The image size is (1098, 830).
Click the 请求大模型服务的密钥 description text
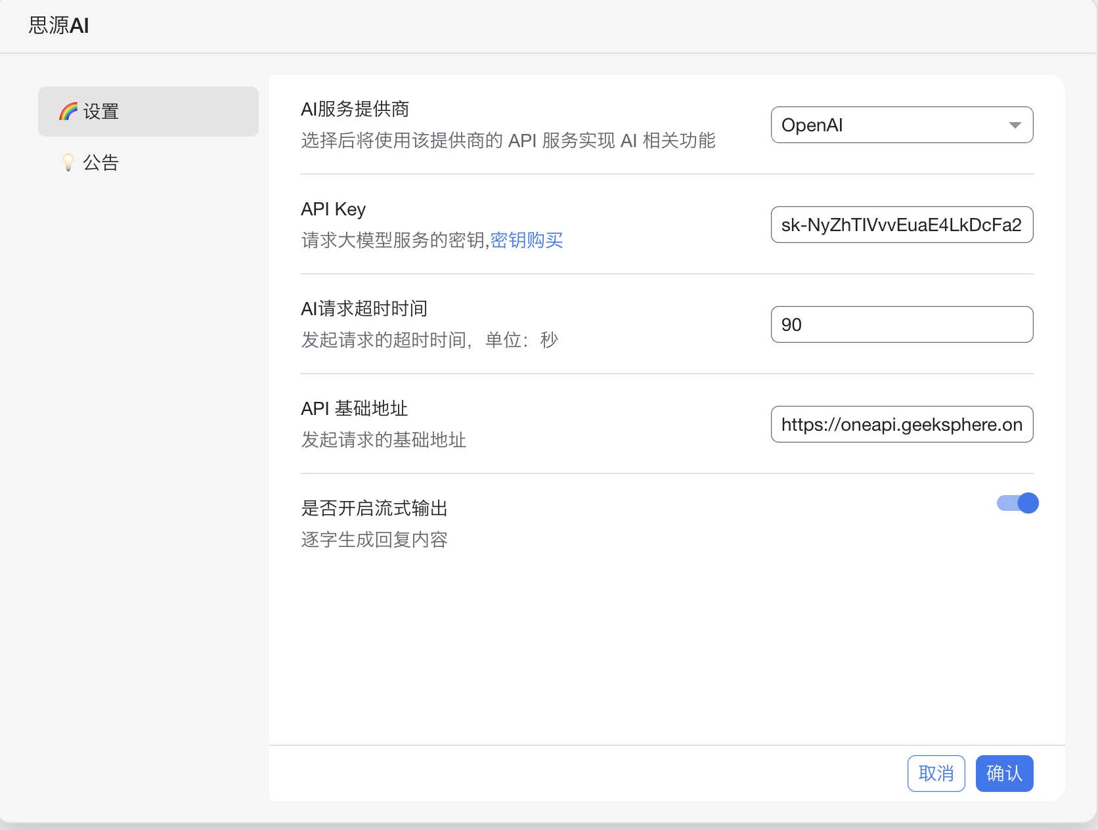(x=394, y=240)
